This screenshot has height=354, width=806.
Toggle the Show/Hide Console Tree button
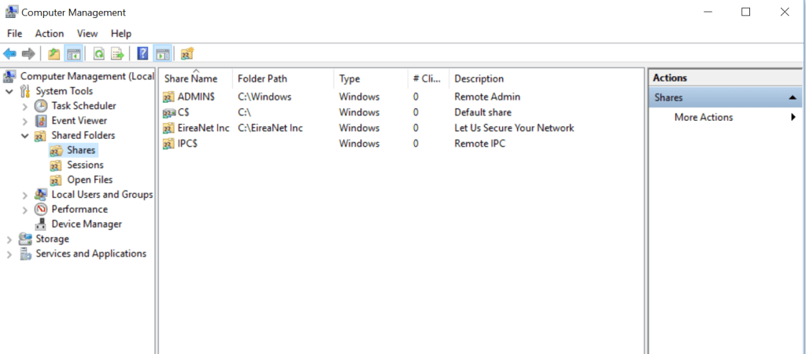pos(73,53)
